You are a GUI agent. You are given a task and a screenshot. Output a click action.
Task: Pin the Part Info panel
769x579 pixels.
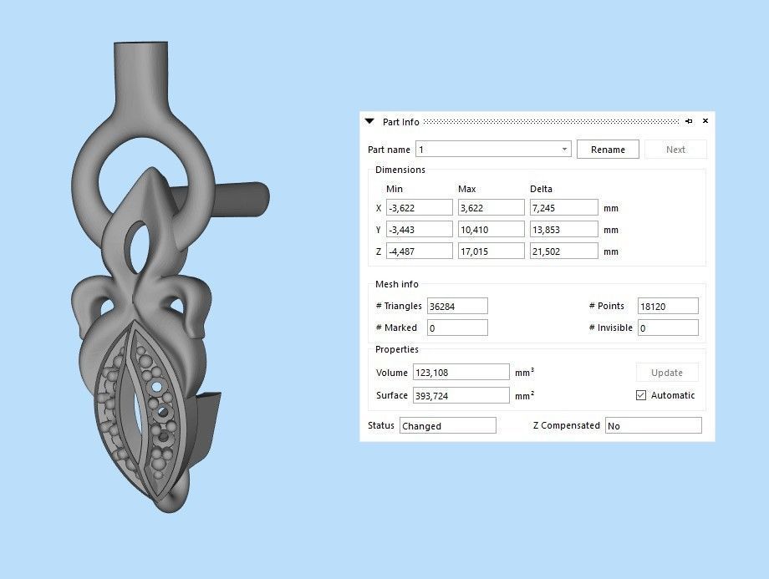tap(689, 121)
